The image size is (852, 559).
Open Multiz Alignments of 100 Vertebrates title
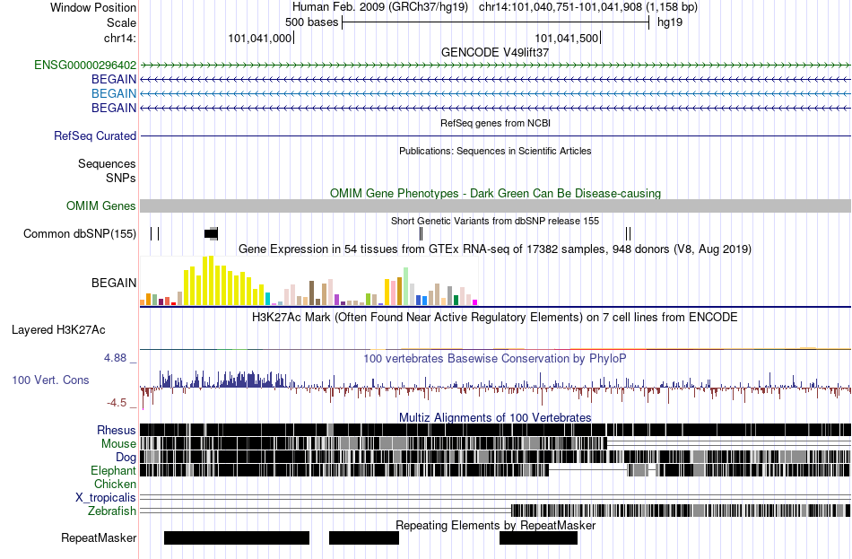click(x=495, y=417)
